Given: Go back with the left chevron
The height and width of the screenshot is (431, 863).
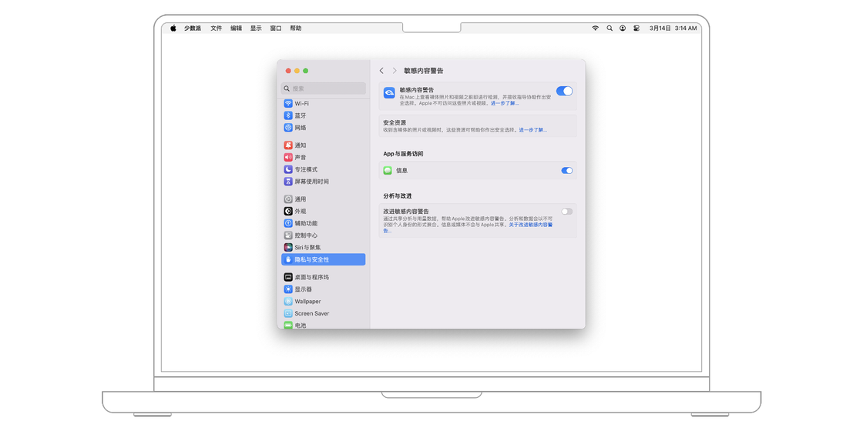Looking at the screenshot, I should pyautogui.click(x=381, y=71).
